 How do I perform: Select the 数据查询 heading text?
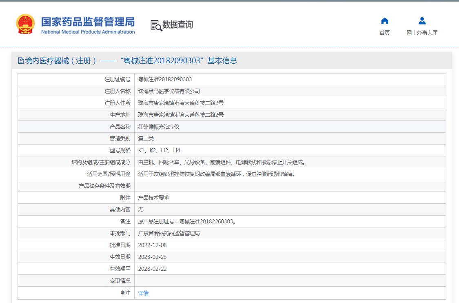point(178,25)
